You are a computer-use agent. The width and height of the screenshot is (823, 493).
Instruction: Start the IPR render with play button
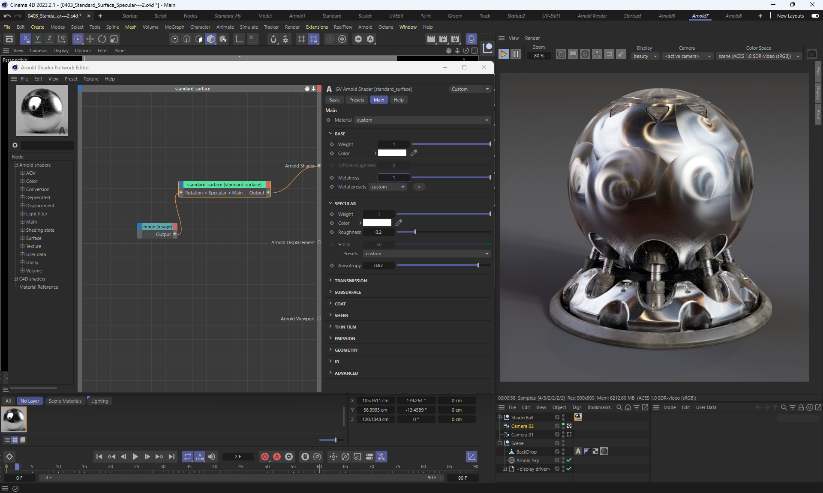(504, 54)
